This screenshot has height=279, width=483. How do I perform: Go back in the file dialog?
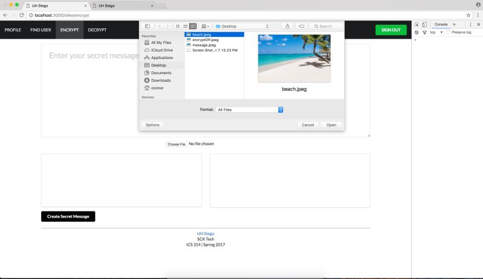coord(159,26)
